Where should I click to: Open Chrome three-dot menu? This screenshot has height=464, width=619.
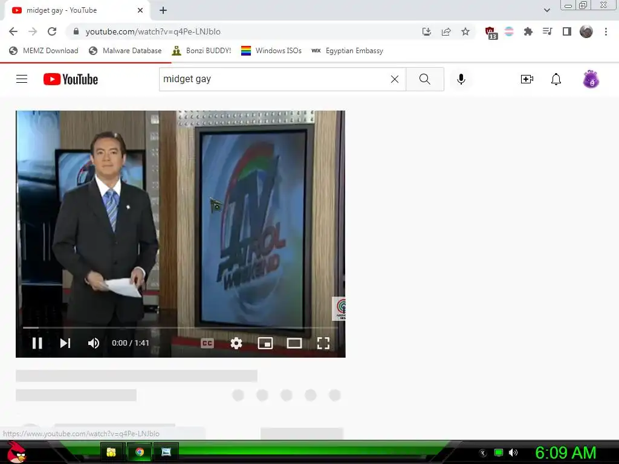pos(606,31)
